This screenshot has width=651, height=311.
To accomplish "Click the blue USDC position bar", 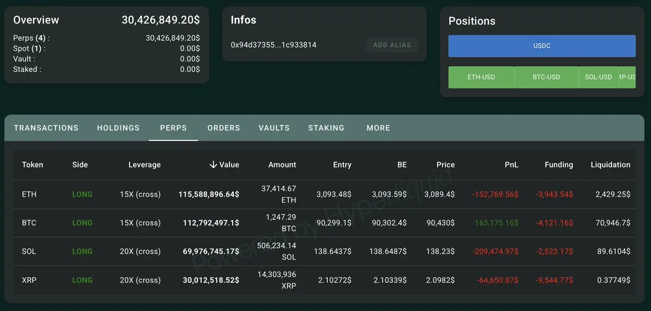I will pos(541,46).
